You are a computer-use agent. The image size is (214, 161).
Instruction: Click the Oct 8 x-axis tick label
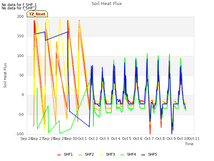160,139
